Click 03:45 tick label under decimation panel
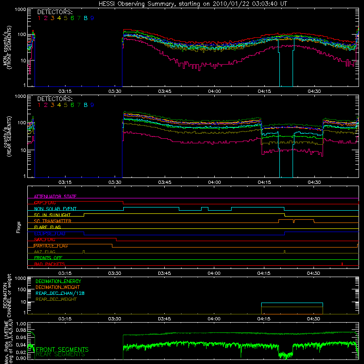The width and height of the screenshot is (364, 364). coord(164,319)
